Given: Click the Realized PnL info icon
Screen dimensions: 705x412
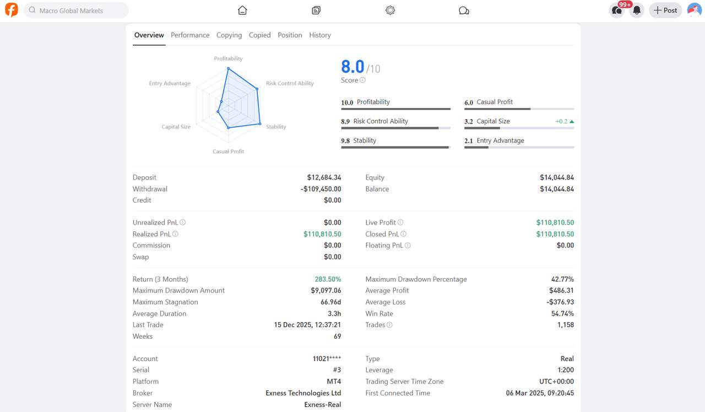Looking at the screenshot, I should click(x=176, y=234).
